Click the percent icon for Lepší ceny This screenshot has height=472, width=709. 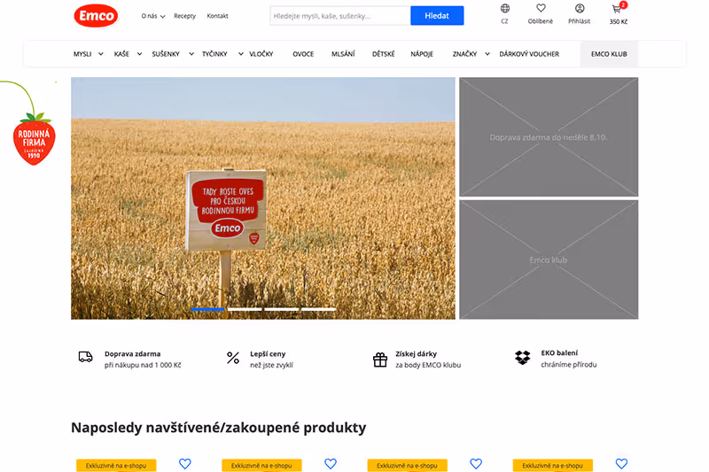click(x=233, y=358)
